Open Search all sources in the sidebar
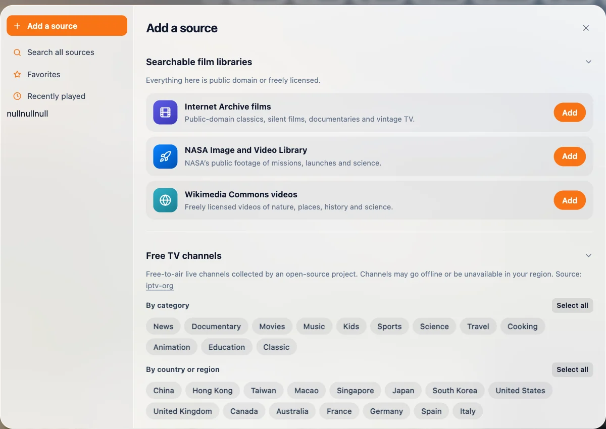This screenshot has width=606, height=429. (67, 52)
